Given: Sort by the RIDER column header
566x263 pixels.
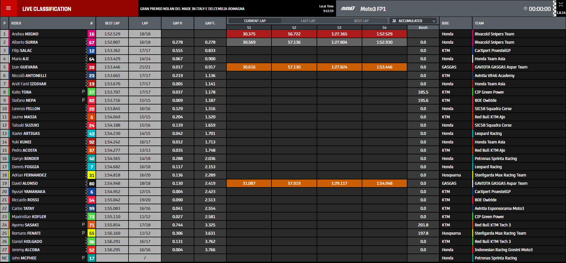Looking at the screenshot, I should [x=16, y=23].
